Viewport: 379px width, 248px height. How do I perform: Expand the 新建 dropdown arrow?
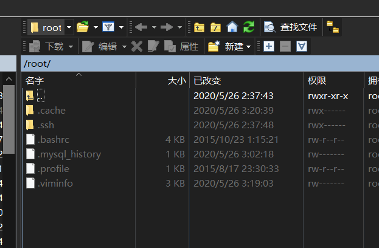248,47
